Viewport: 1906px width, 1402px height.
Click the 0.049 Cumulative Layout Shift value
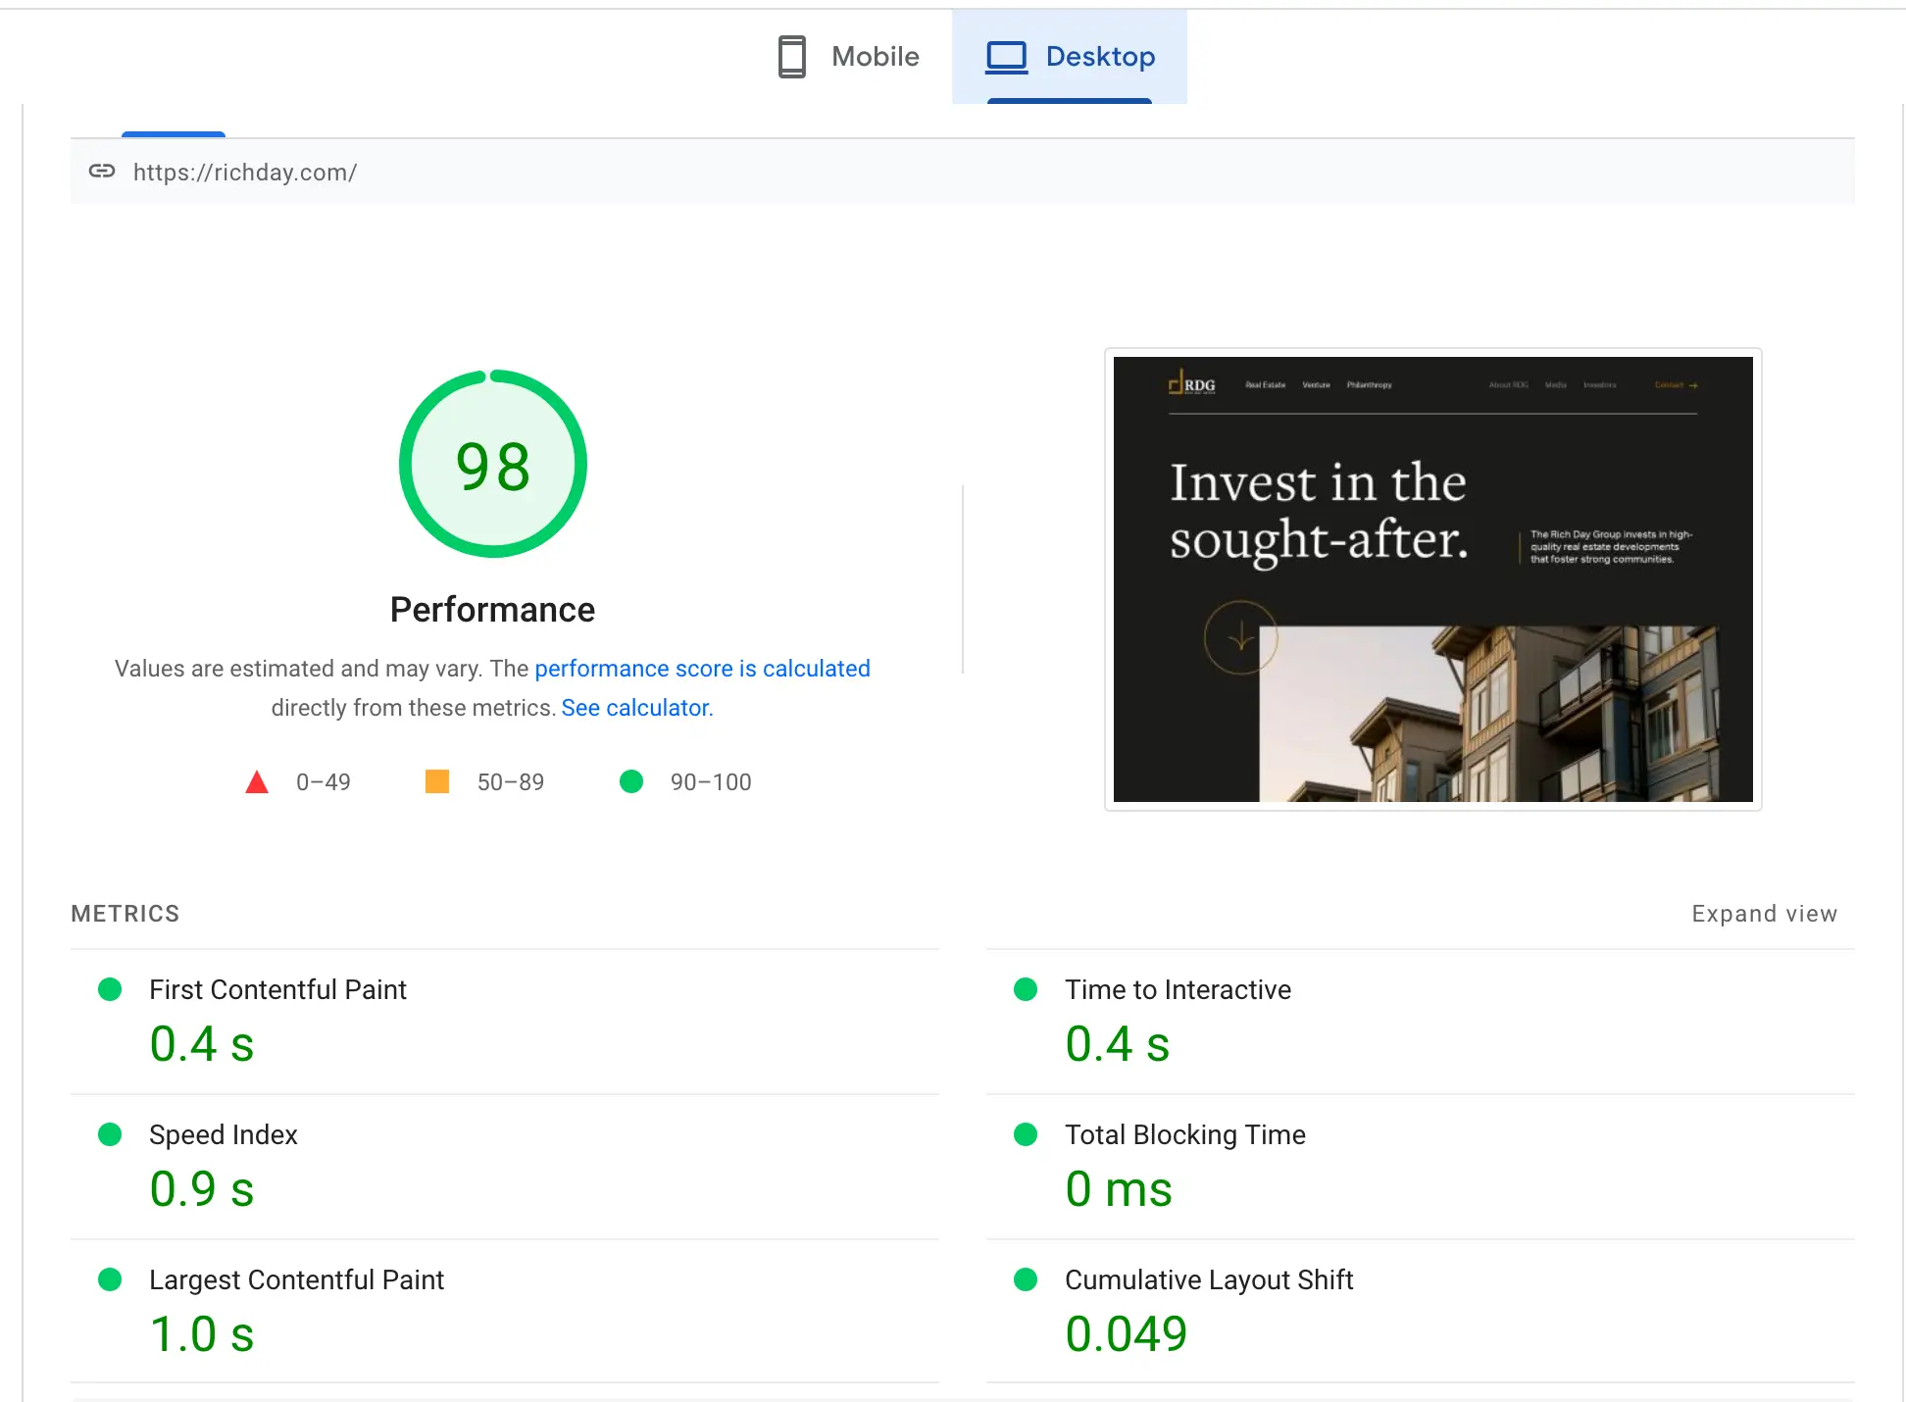(x=1127, y=1334)
